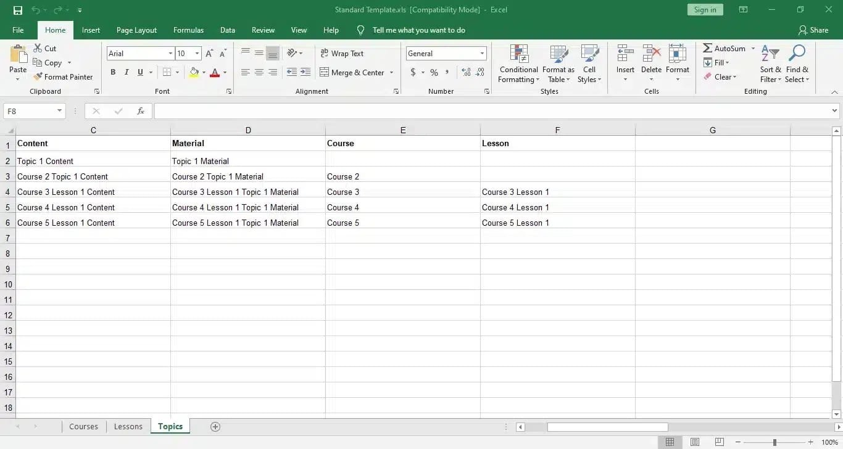Open Conditional Formatting menu
Image resolution: width=843 pixels, height=449 pixels.
(x=519, y=64)
